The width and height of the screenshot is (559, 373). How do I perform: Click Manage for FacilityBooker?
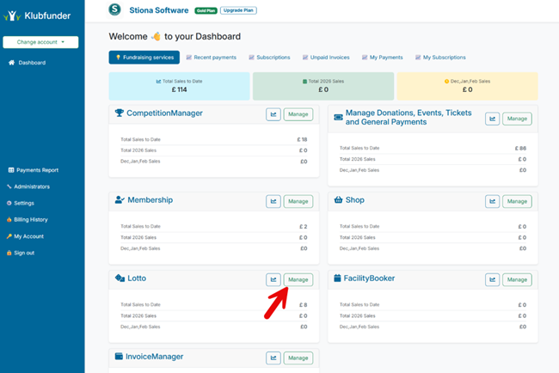(517, 279)
